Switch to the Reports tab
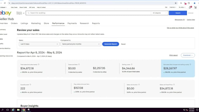The width and height of the screenshot is (199, 112). tap(96, 23)
